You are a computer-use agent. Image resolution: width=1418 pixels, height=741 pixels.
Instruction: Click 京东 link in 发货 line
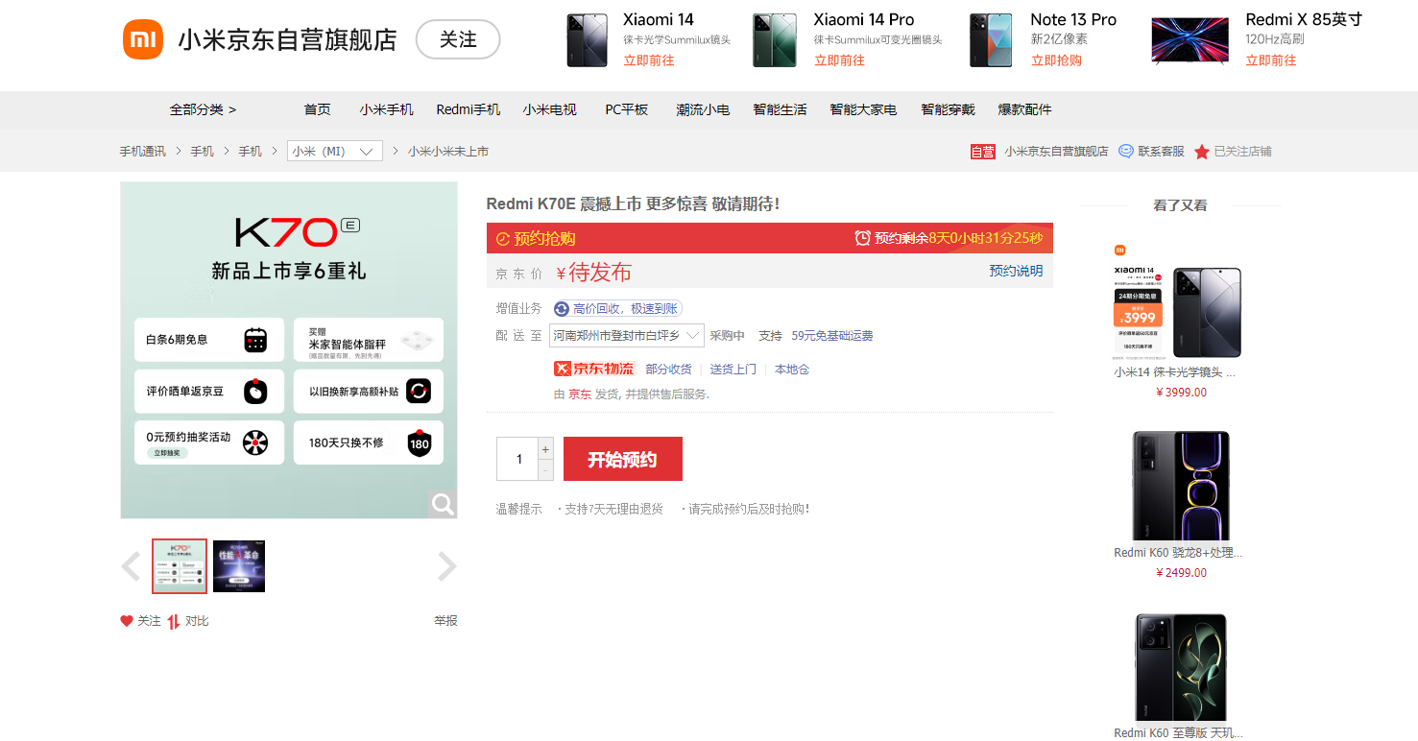pos(580,394)
